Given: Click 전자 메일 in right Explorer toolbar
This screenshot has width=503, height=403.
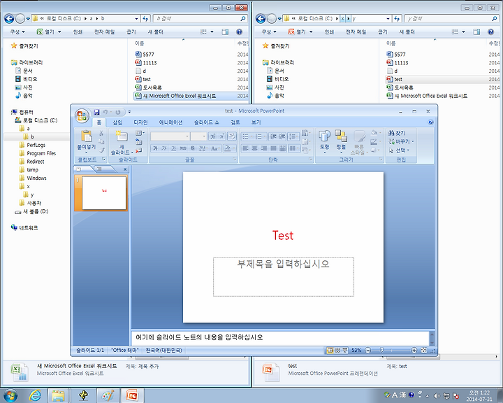Looking at the screenshot, I should pos(356,31).
